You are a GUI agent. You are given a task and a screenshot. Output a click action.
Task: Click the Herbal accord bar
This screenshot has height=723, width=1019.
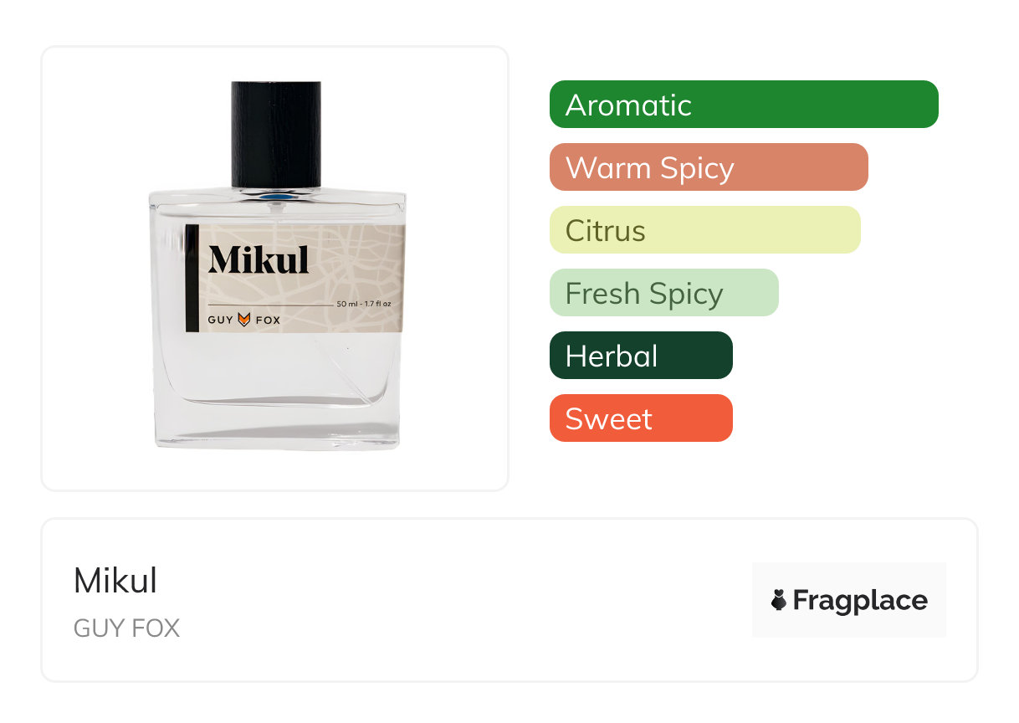[x=641, y=356]
